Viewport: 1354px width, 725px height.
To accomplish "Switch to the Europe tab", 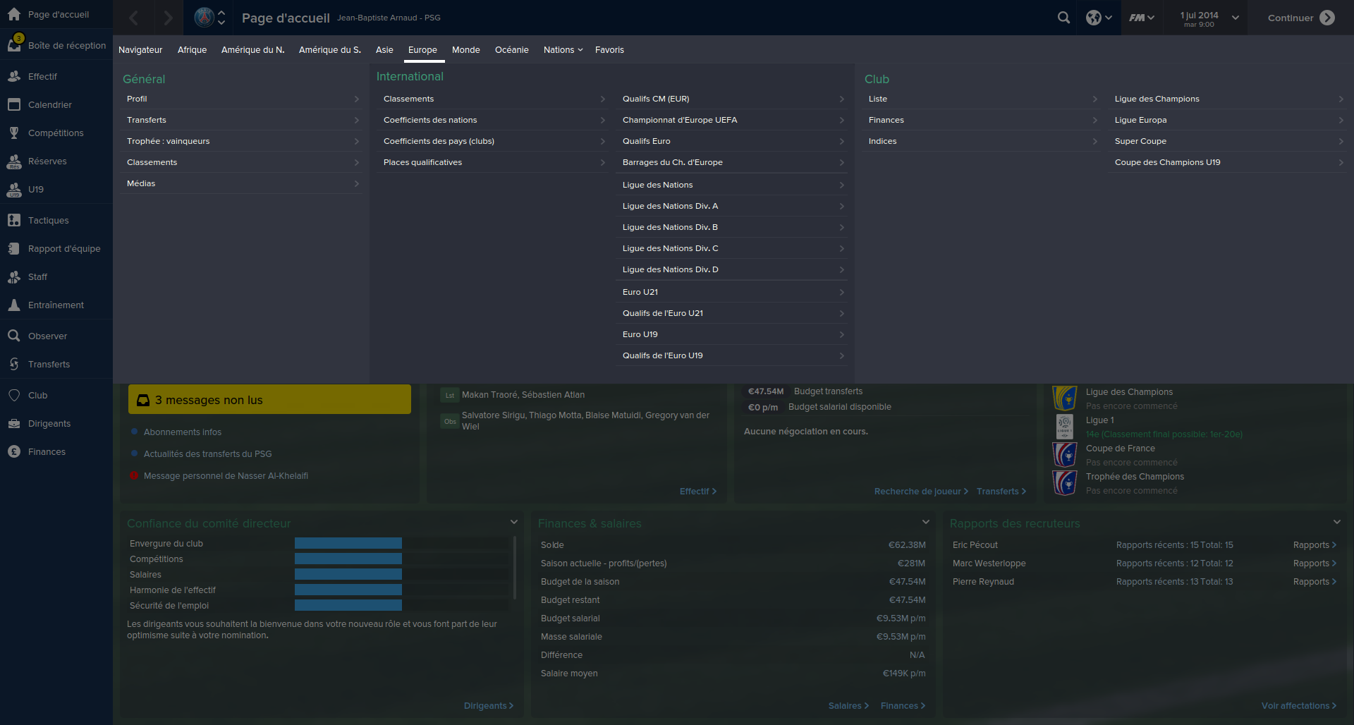I will (422, 49).
